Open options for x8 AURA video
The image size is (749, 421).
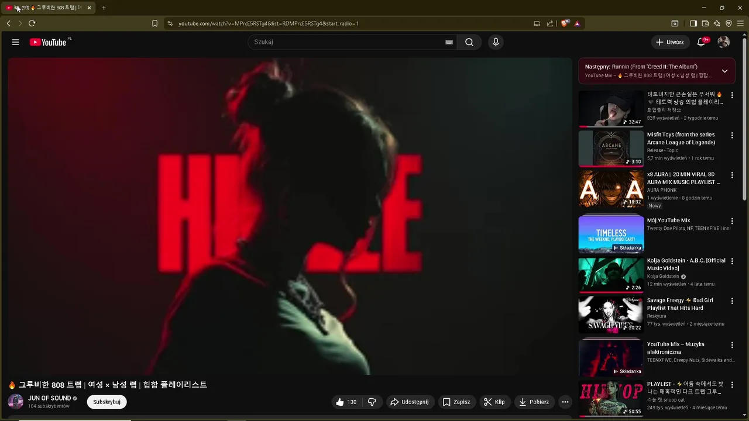(x=731, y=175)
